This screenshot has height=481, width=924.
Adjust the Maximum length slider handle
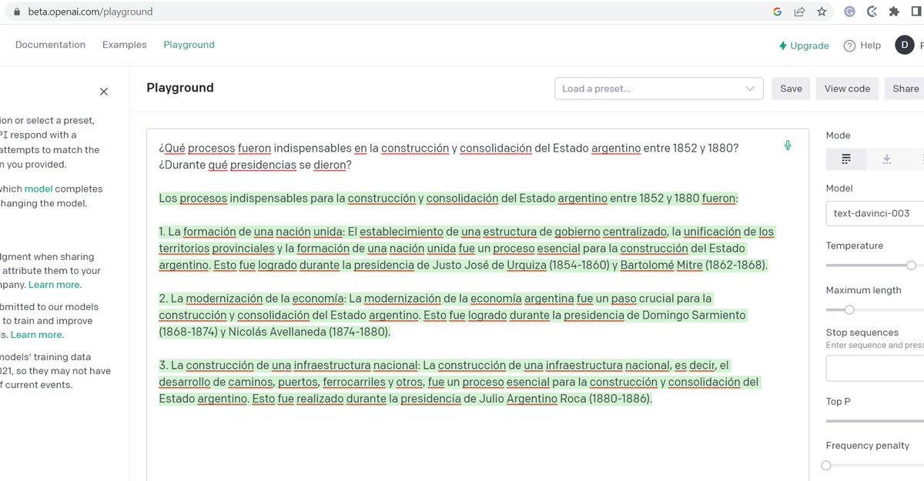[849, 309]
